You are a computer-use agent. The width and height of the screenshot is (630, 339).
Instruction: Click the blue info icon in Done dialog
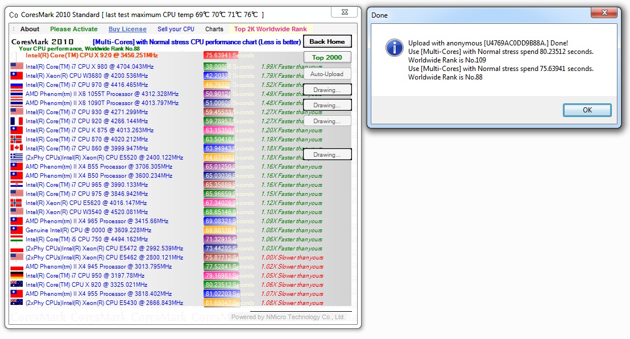(x=395, y=48)
